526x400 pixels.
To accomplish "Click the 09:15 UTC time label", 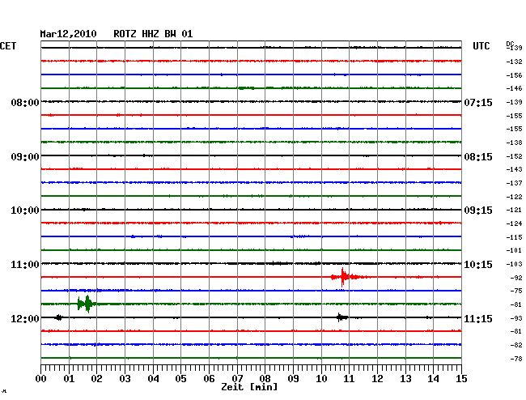I will coord(478,211).
